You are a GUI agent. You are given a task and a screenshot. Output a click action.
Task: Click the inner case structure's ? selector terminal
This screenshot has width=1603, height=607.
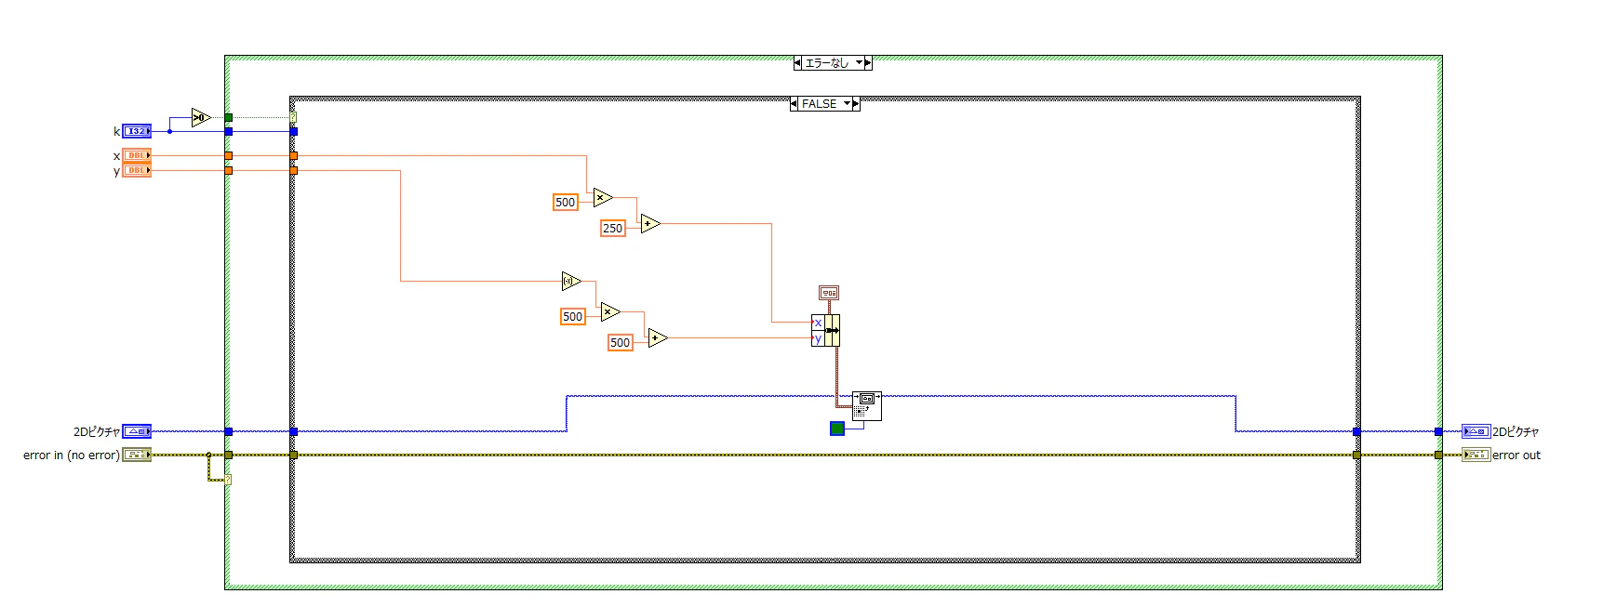pyautogui.click(x=293, y=118)
